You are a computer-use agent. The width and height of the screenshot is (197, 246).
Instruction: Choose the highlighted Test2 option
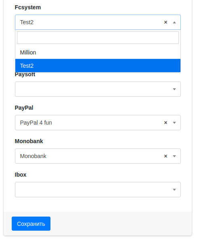tap(98, 66)
